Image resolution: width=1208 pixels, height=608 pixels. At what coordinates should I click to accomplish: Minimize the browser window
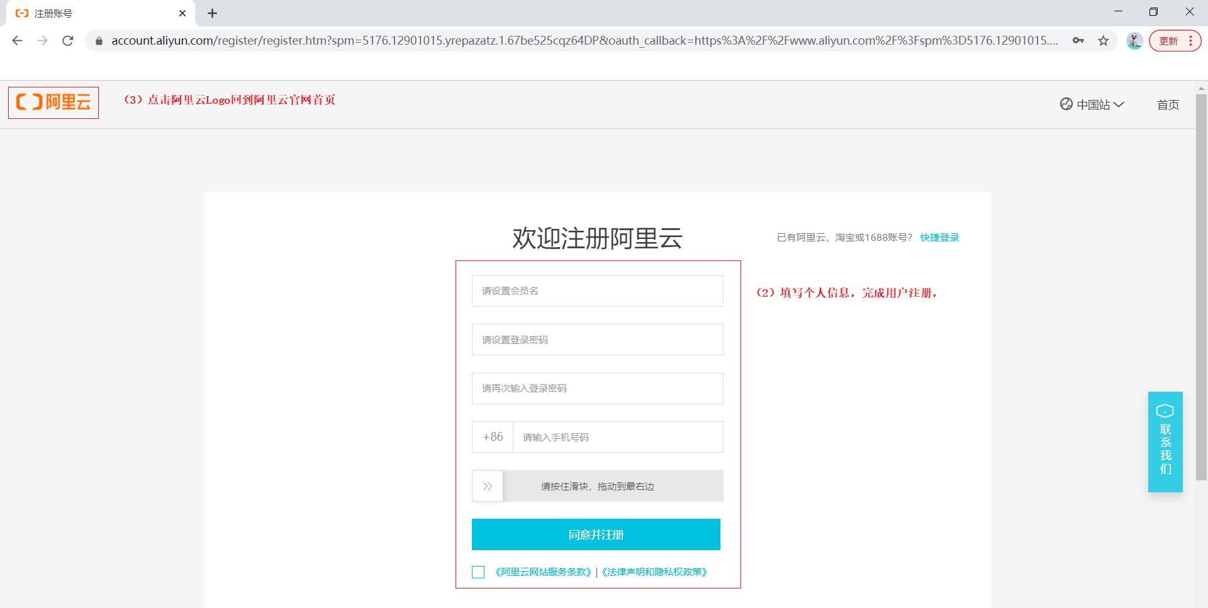click(x=1118, y=12)
